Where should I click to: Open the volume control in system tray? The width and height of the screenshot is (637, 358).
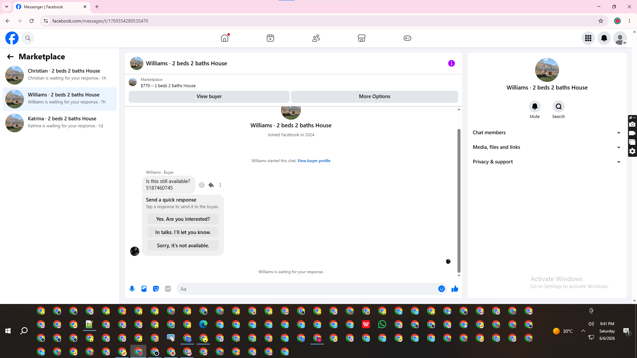[591, 324]
